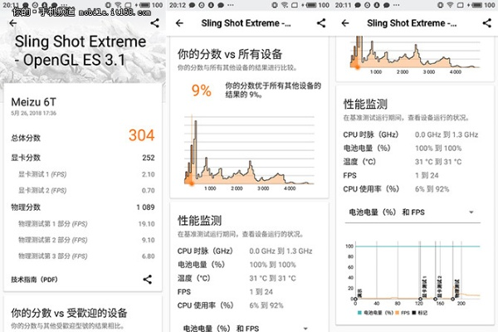Select the 物理分数 row
The image size is (498, 332).
point(83,207)
